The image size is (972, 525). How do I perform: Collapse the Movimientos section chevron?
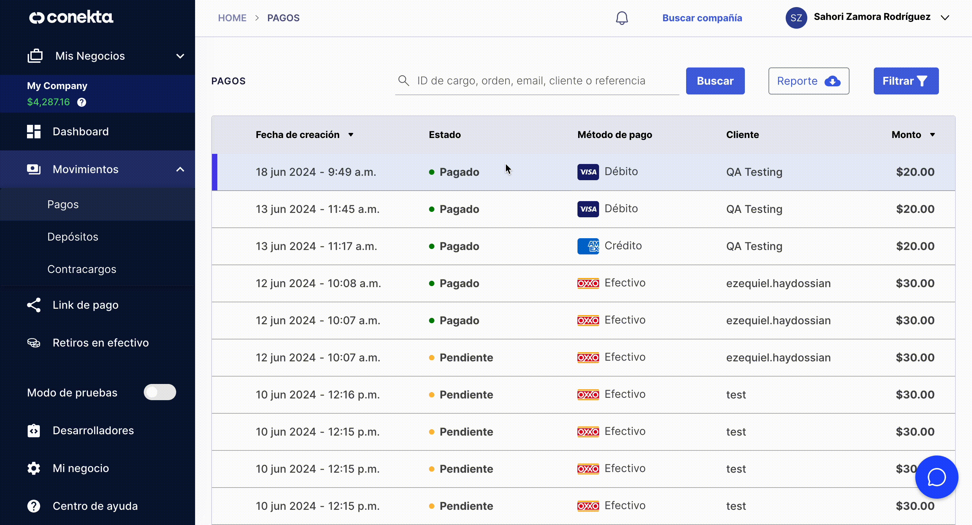coord(180,169)
